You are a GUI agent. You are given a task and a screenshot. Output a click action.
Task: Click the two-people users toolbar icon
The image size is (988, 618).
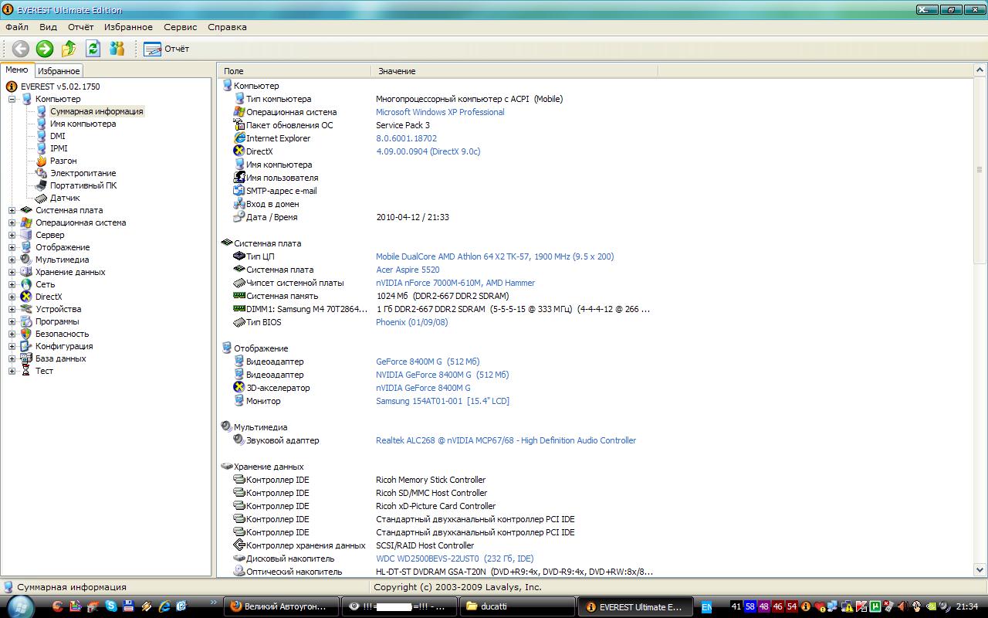117,49
